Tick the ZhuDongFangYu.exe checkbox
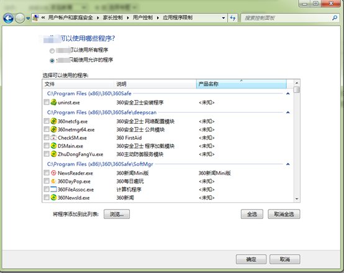Viewport: 344px width, 273px height. 47,154
